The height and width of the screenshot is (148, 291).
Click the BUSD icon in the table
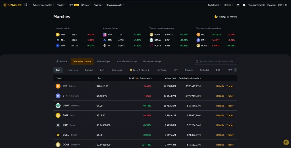pyautogui.click(x=58, y=135)
